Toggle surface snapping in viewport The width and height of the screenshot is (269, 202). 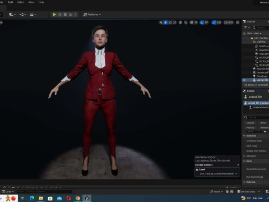[x=186, y=22]
